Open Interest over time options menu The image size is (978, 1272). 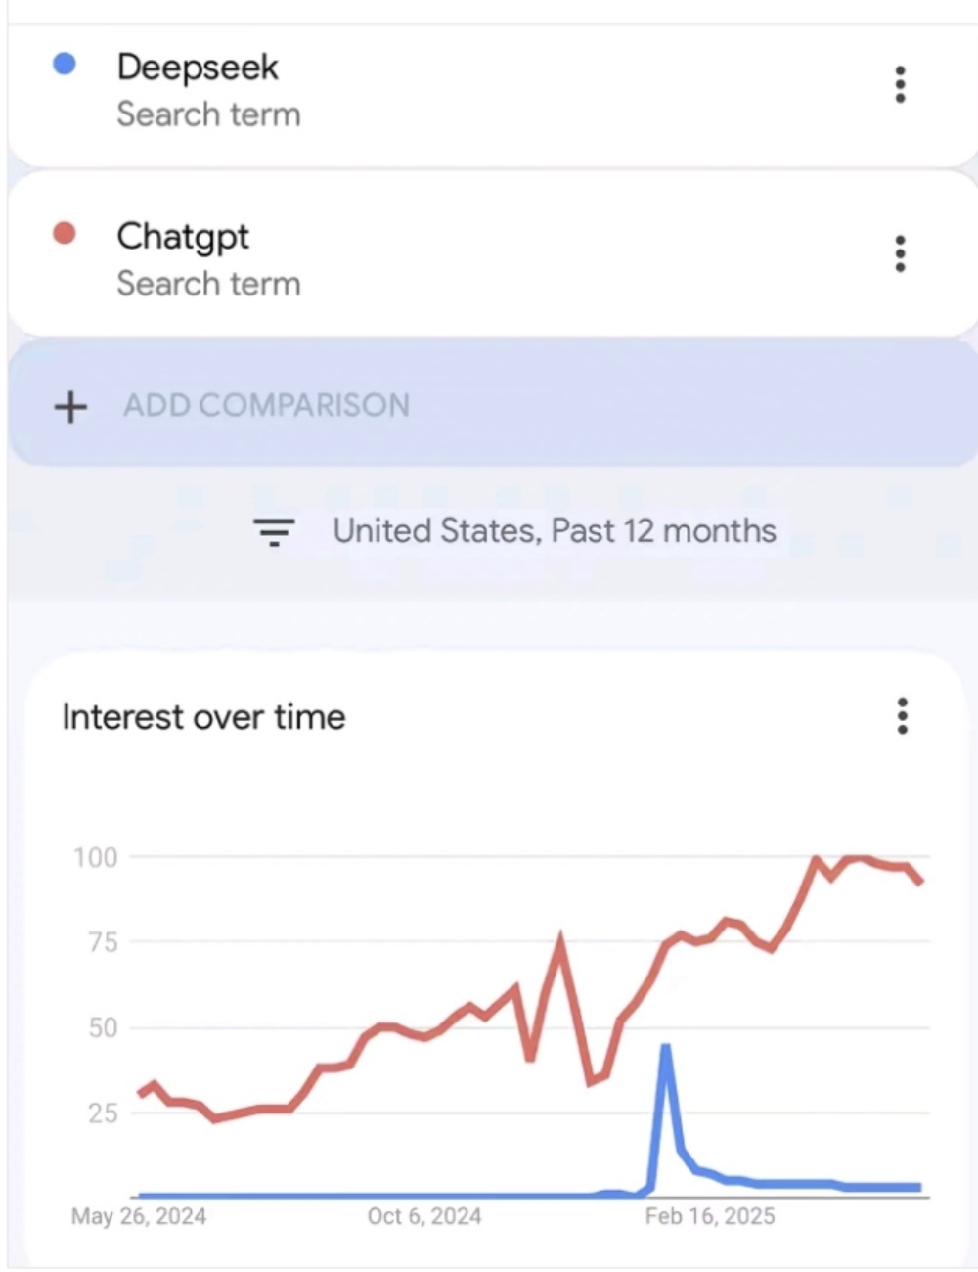(x=902, y=716)
